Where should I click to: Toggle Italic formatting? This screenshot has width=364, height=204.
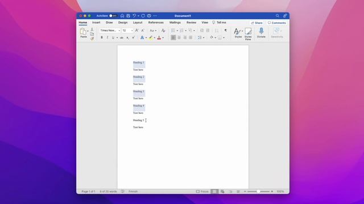107,37
